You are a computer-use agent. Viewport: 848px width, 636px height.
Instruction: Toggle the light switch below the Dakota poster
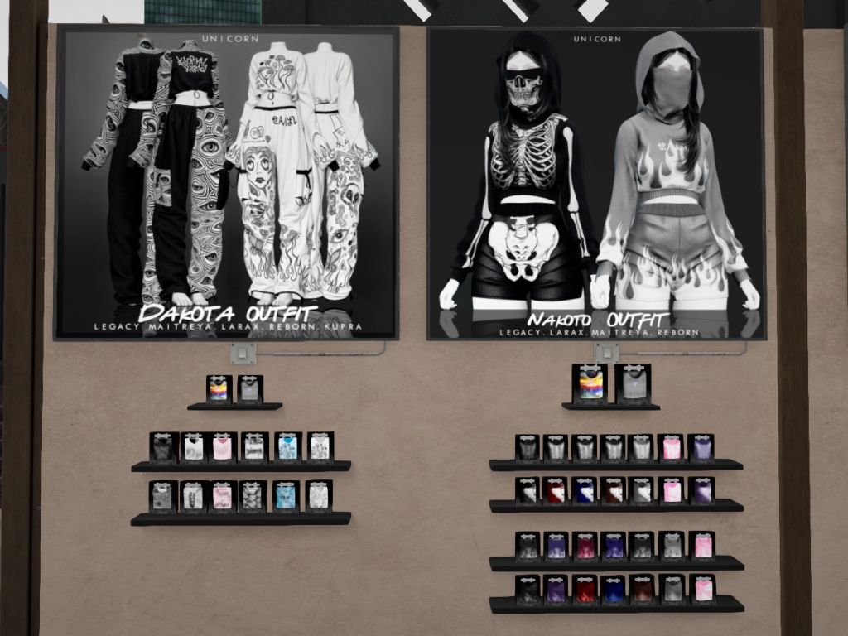click(243, 354)
